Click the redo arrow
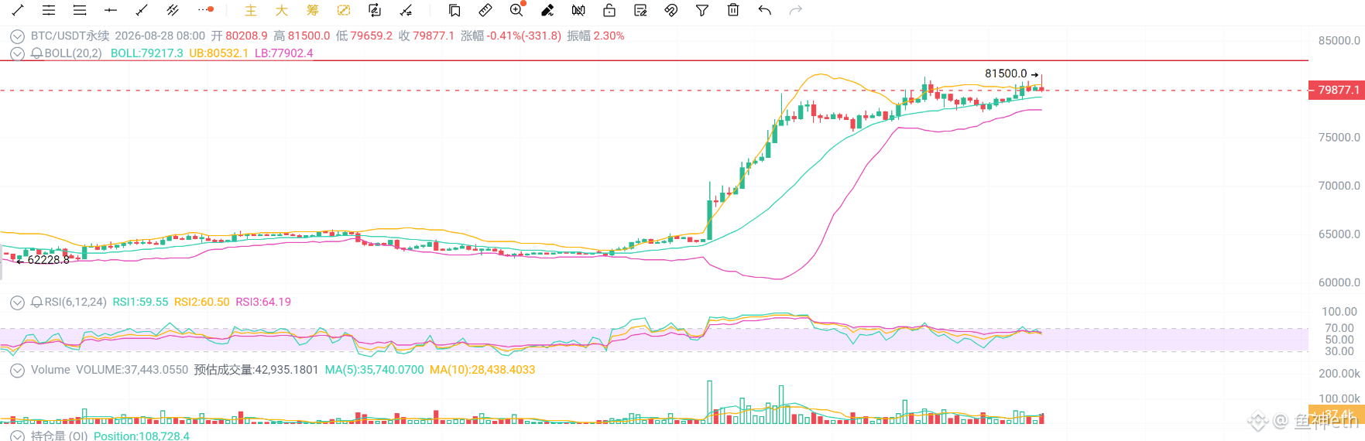This screenshot has height=441, width=1365. [795, 10]
